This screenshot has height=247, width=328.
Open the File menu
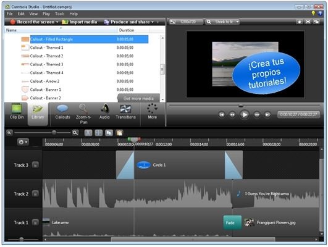pos(10,14)
